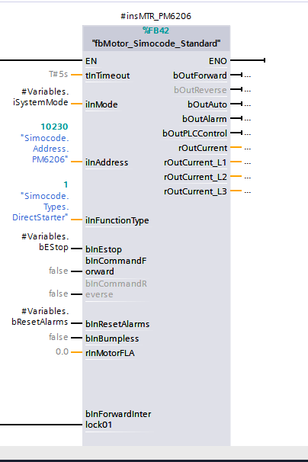This screenshot has width=308, height=462.
Task: Click the empty operand of rOutCurrent
Action: [248, 148]
